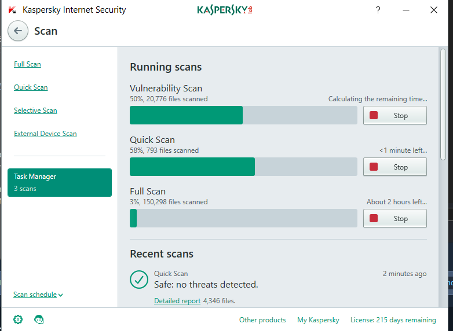This screenshot has height=331, width=453.
Task: Stop the Vulnerability Scan
Action: tap(395, 115)
